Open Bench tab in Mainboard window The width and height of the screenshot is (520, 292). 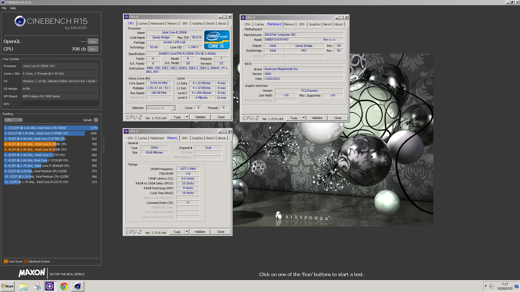click(x=327, y=24)
